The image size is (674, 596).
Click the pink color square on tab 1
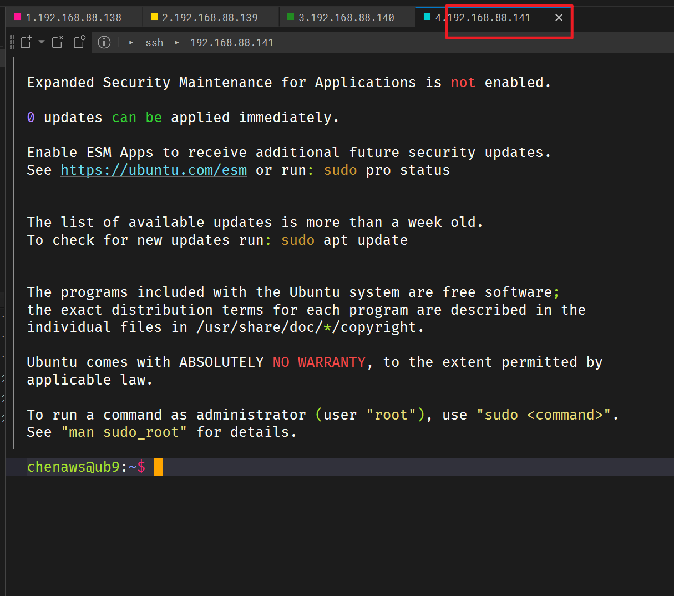click(18, 17)
